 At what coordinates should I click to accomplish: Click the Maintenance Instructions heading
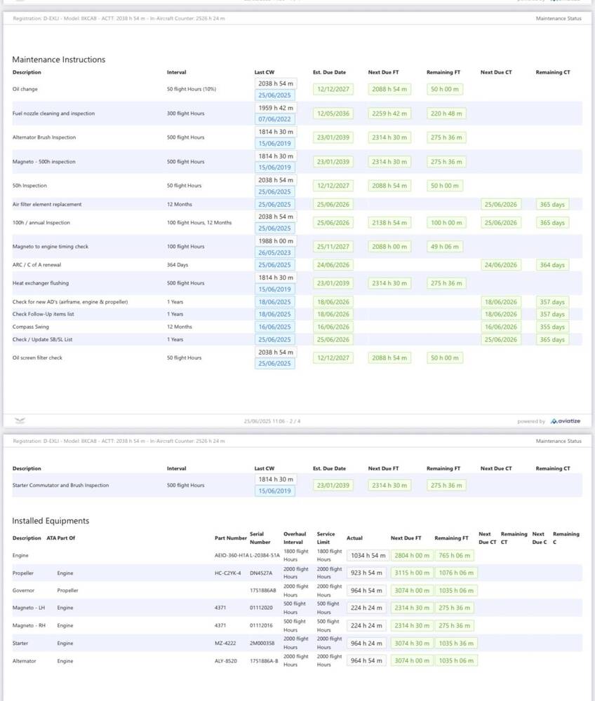tap(58, 60)
